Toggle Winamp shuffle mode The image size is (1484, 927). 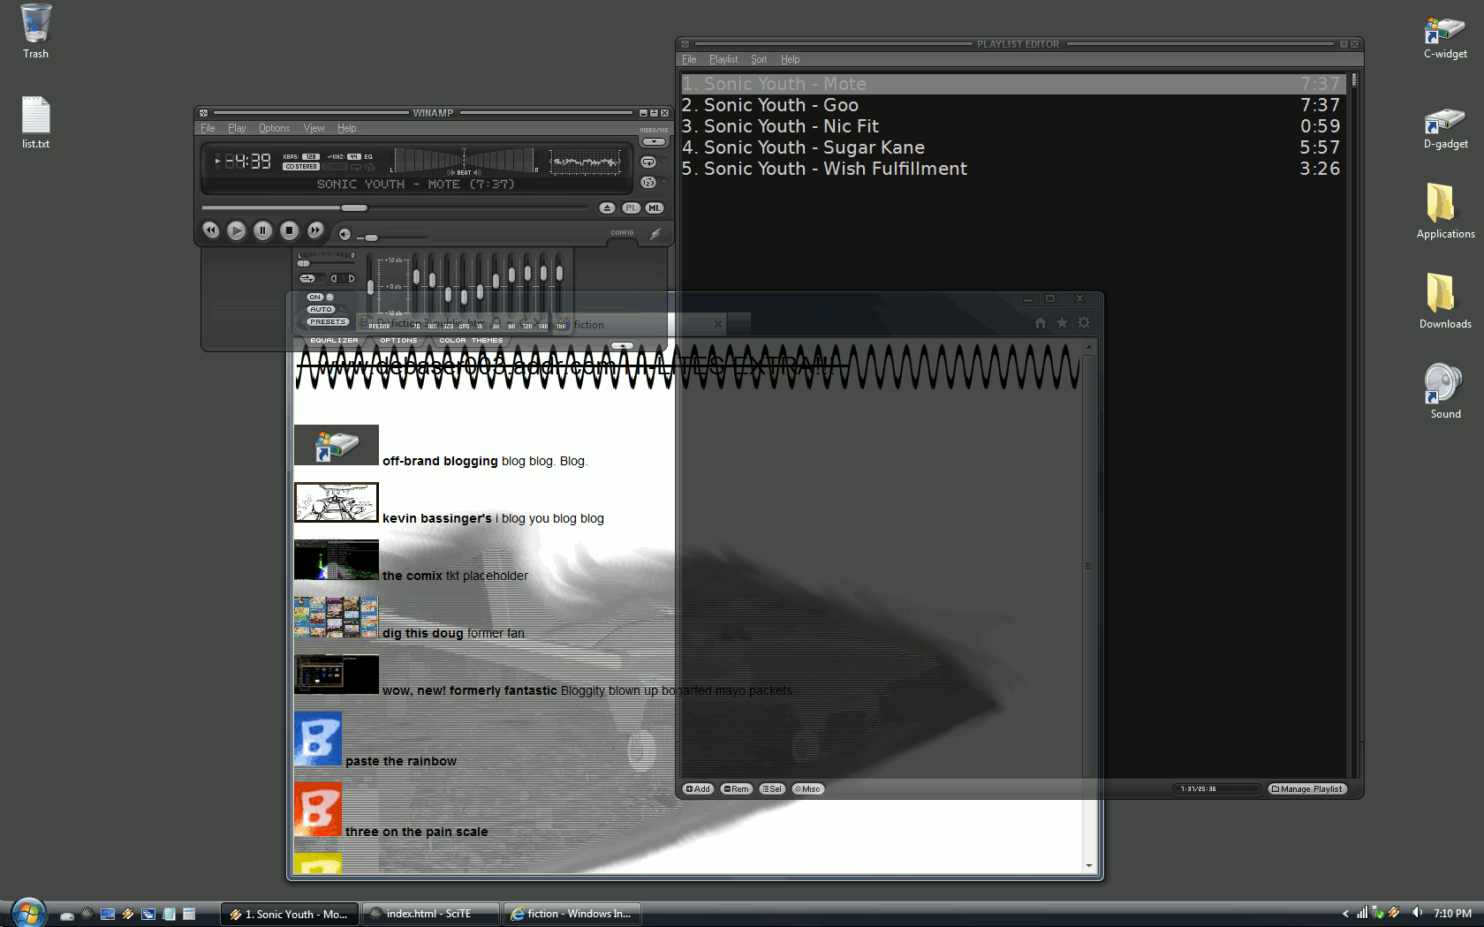[x=648, y=183]
